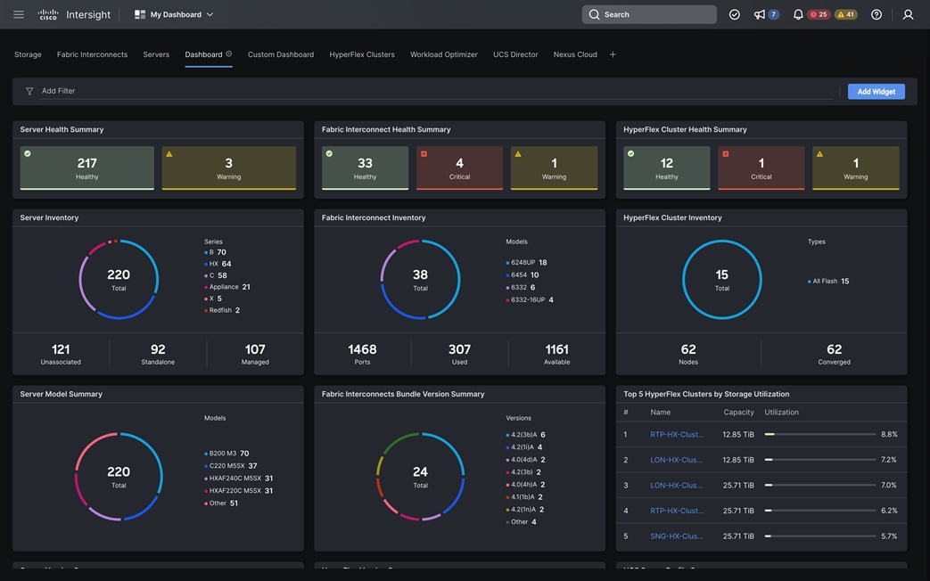Open the help question mark icon
The image size is (930, 581).
pos(876,14)
